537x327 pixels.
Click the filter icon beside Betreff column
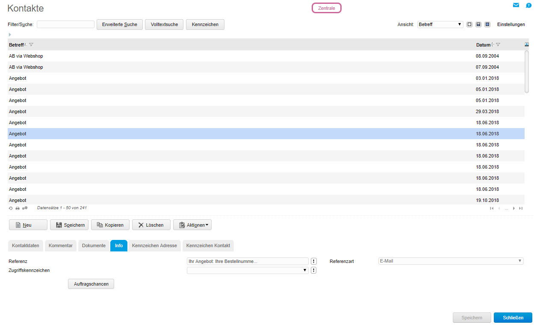tap(31, 45)
